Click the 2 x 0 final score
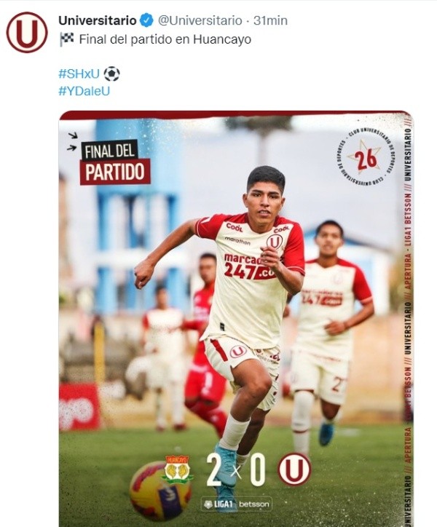The height and width of the screenshot is (527, 437). click(x=236, y=469)
